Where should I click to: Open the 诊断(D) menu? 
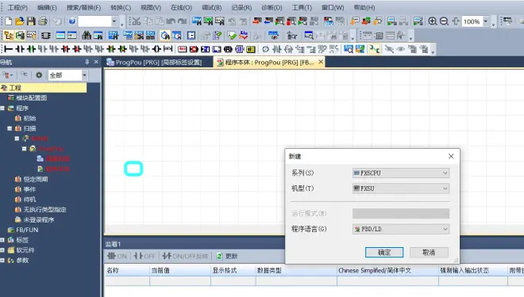click(272, 7)
